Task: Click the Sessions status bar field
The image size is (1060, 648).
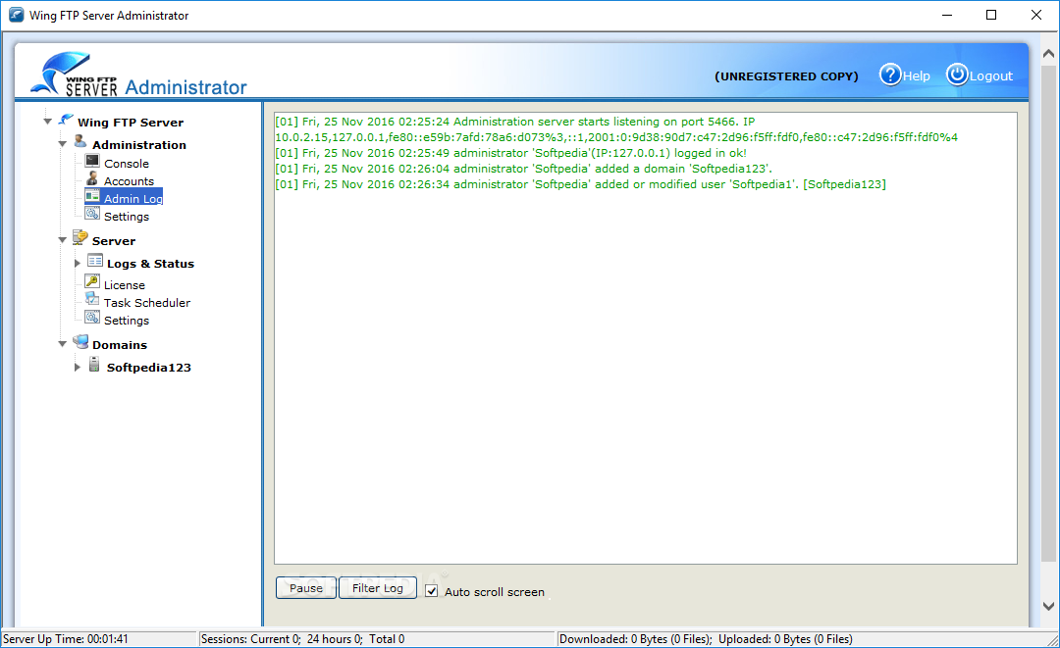Action: coord(377,638)
